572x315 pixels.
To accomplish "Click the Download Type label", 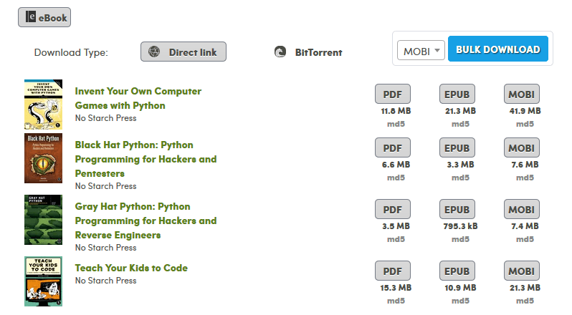I will click(x=71, y=52).
